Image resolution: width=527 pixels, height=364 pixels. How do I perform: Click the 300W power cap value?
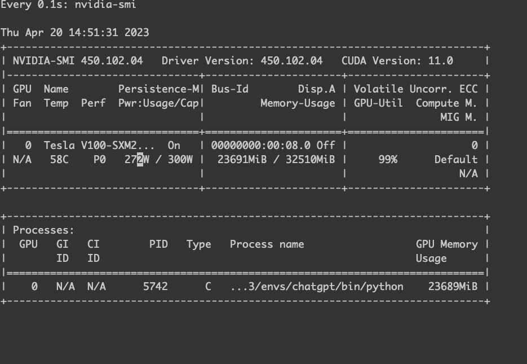pyautogui.click(x=180, y=160)
